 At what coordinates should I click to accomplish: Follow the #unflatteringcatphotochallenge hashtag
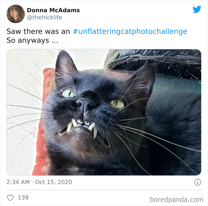click(x=130, y=31)
